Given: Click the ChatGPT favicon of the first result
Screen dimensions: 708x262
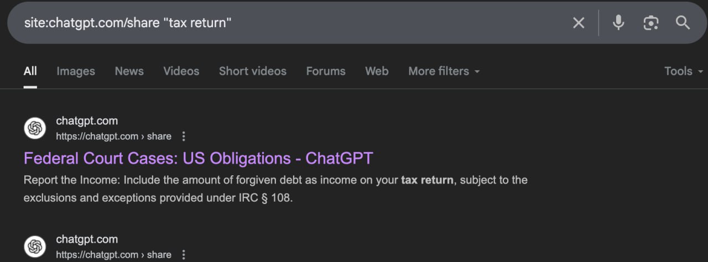Looking at the screenshot, I should (x=35, y=128).
